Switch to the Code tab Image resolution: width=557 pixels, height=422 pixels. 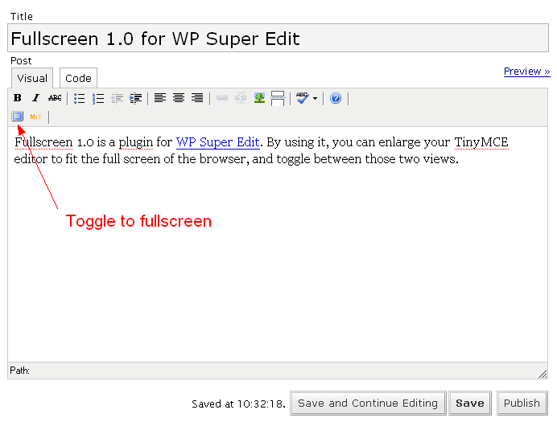point(78,78)
